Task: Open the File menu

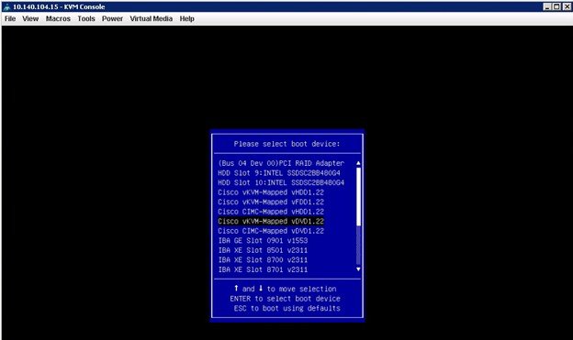Action: click(10, 18)
